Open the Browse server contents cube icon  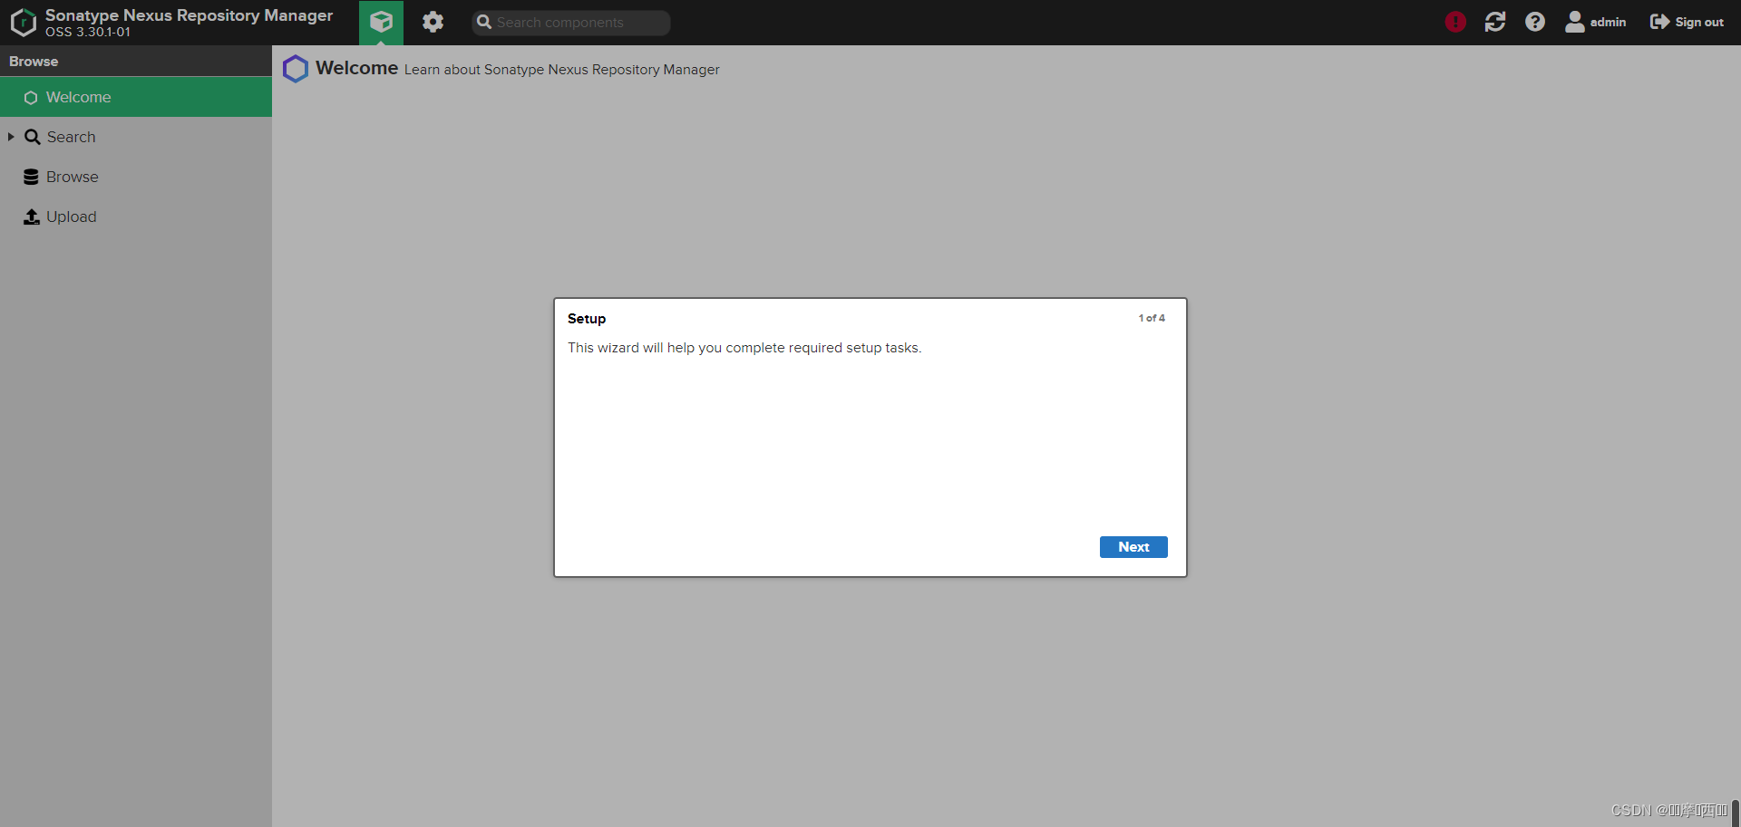[381, 23]
